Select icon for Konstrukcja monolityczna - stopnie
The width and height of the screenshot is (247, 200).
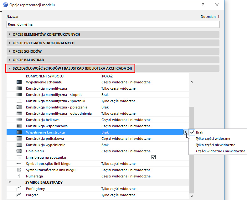click(19, 95)
